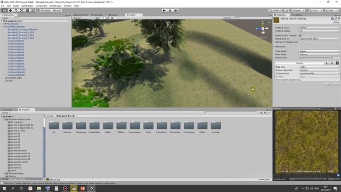
Task: Select Directional Light in Hierarchy
Action: pos(13,78)
